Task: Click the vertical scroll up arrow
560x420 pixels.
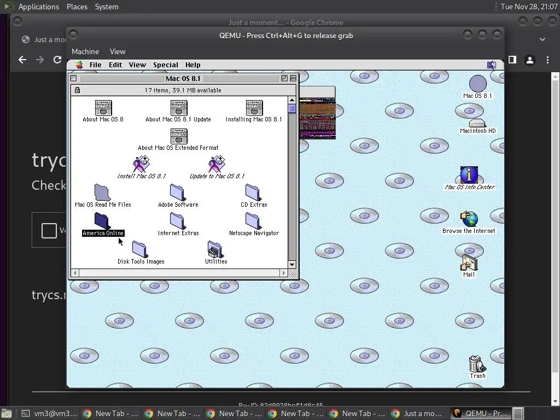Action: [x=292, y=101]
